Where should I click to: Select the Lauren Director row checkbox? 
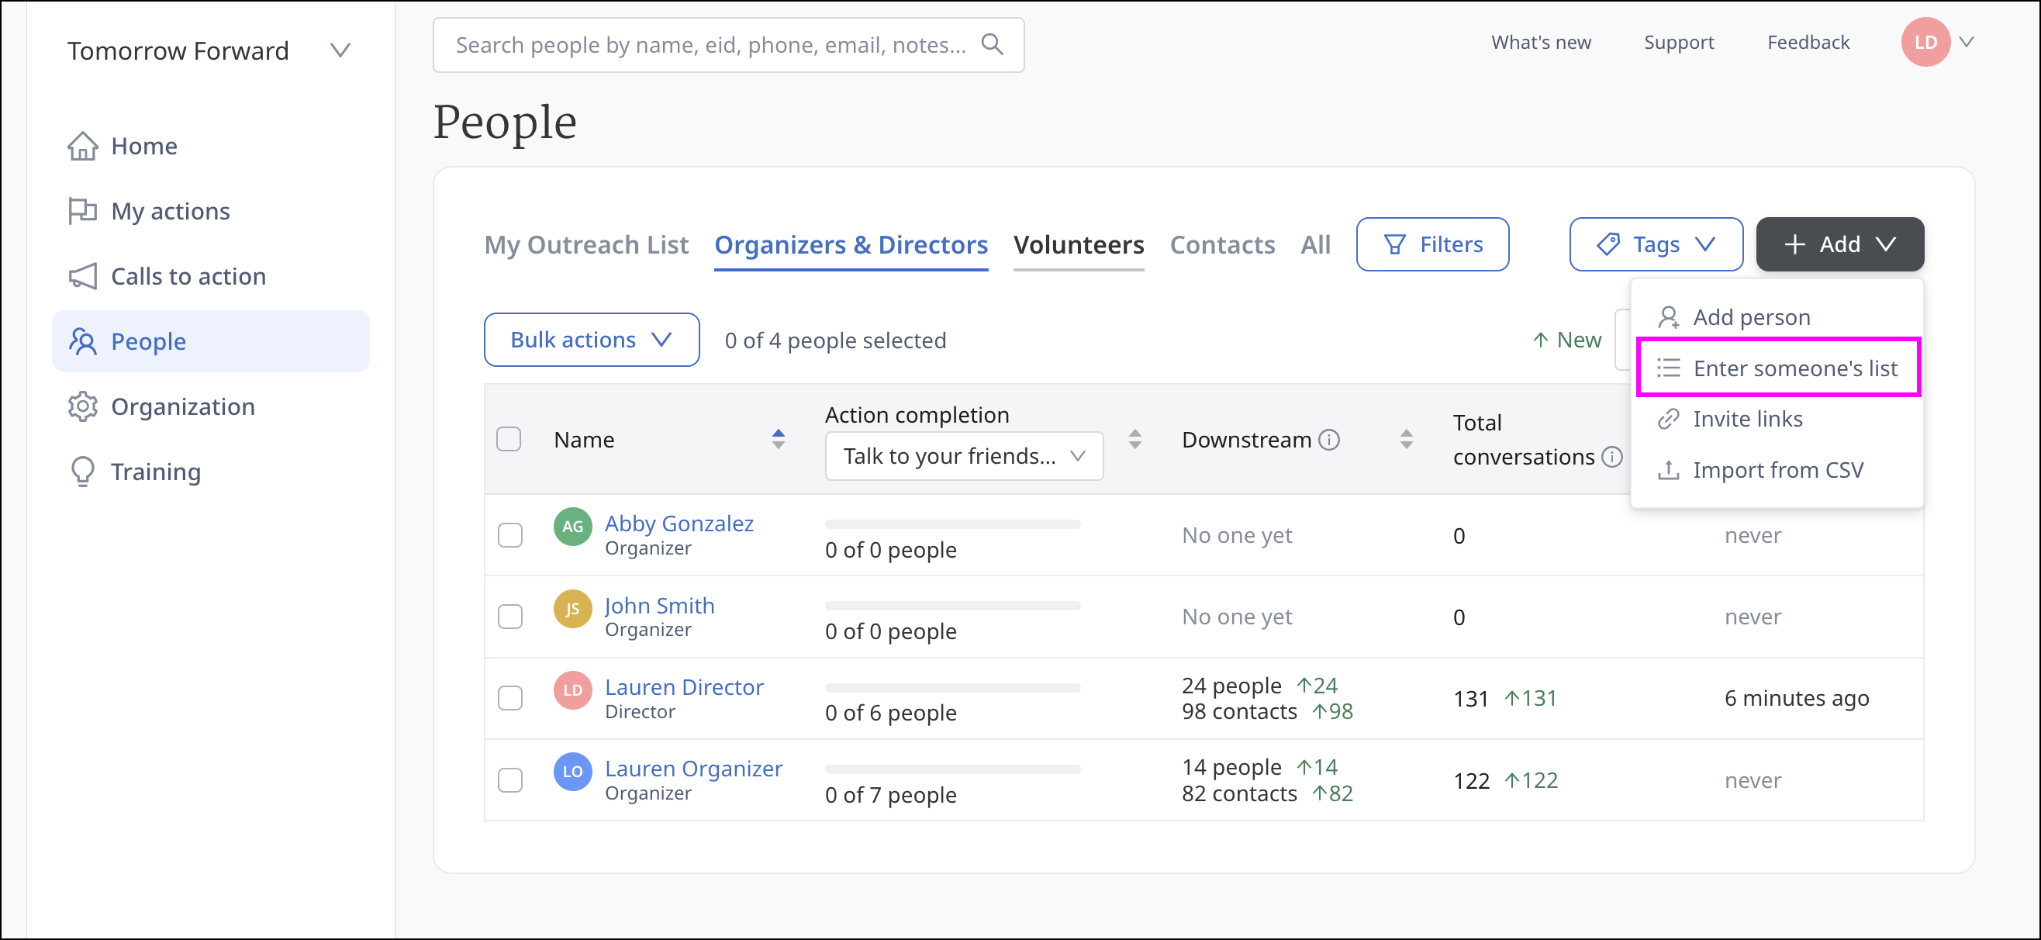coord(509,698)
